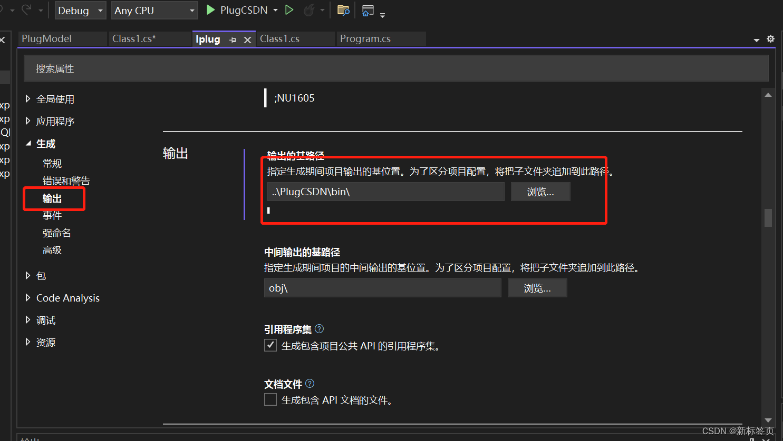Click the Redo arrow icon

pos(27,9)
